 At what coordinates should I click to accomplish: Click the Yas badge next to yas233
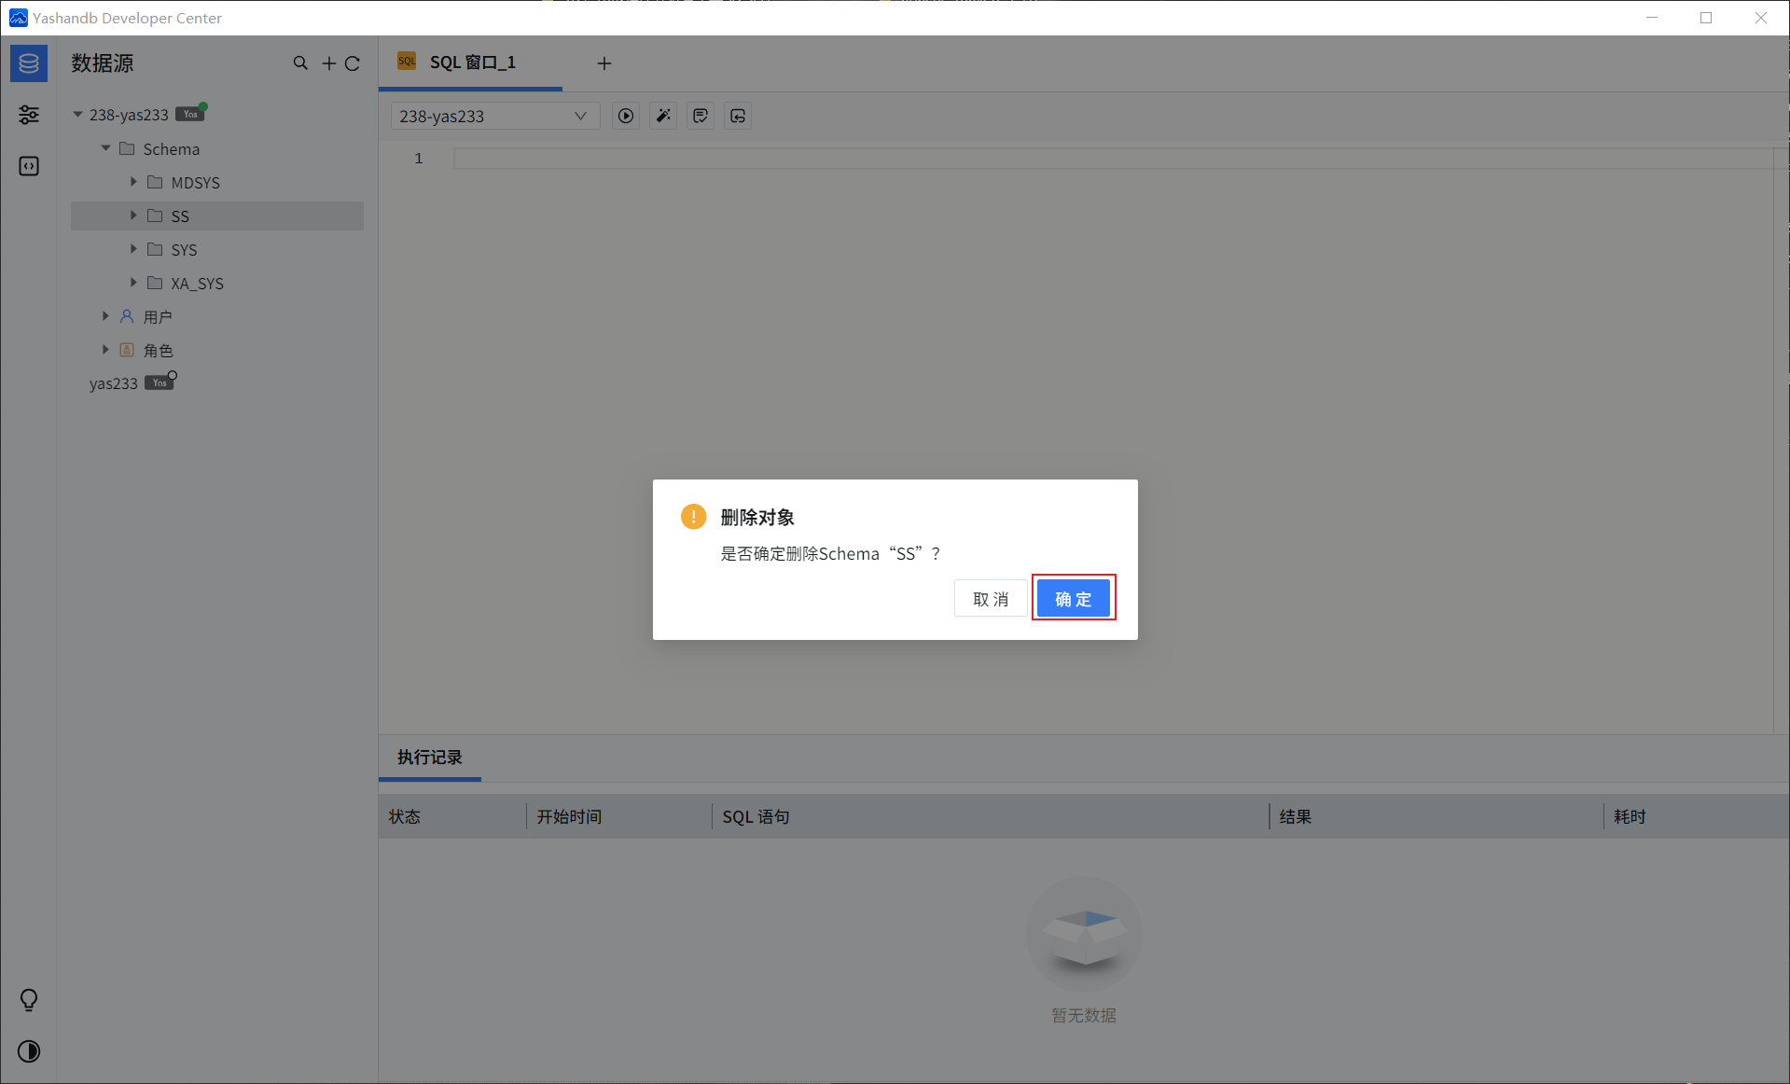point(160,382)
